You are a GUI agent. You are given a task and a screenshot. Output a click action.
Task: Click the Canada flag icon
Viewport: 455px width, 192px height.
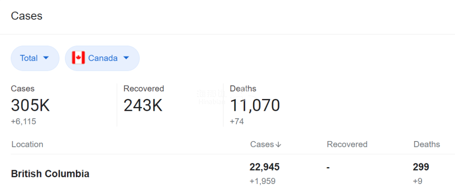[78, 58]
